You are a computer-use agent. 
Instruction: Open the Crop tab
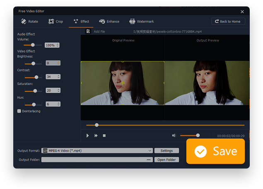(x=55, y=22)
